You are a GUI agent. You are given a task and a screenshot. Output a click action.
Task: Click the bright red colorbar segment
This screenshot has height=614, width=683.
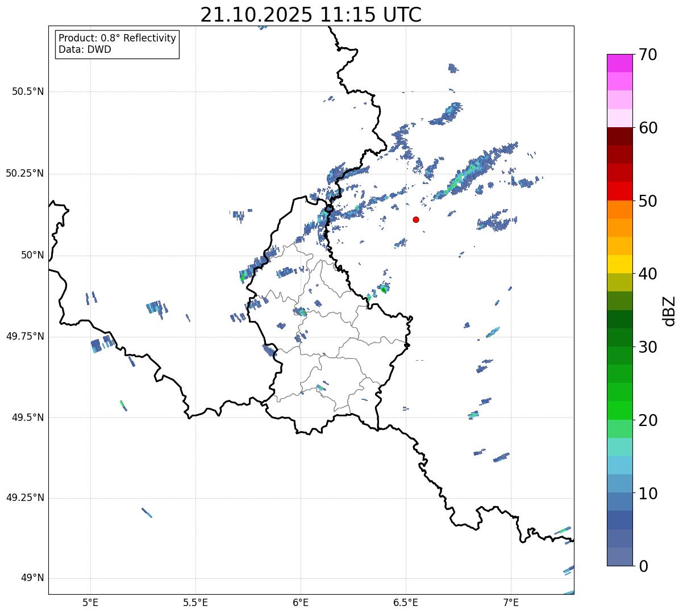(619, 191)
